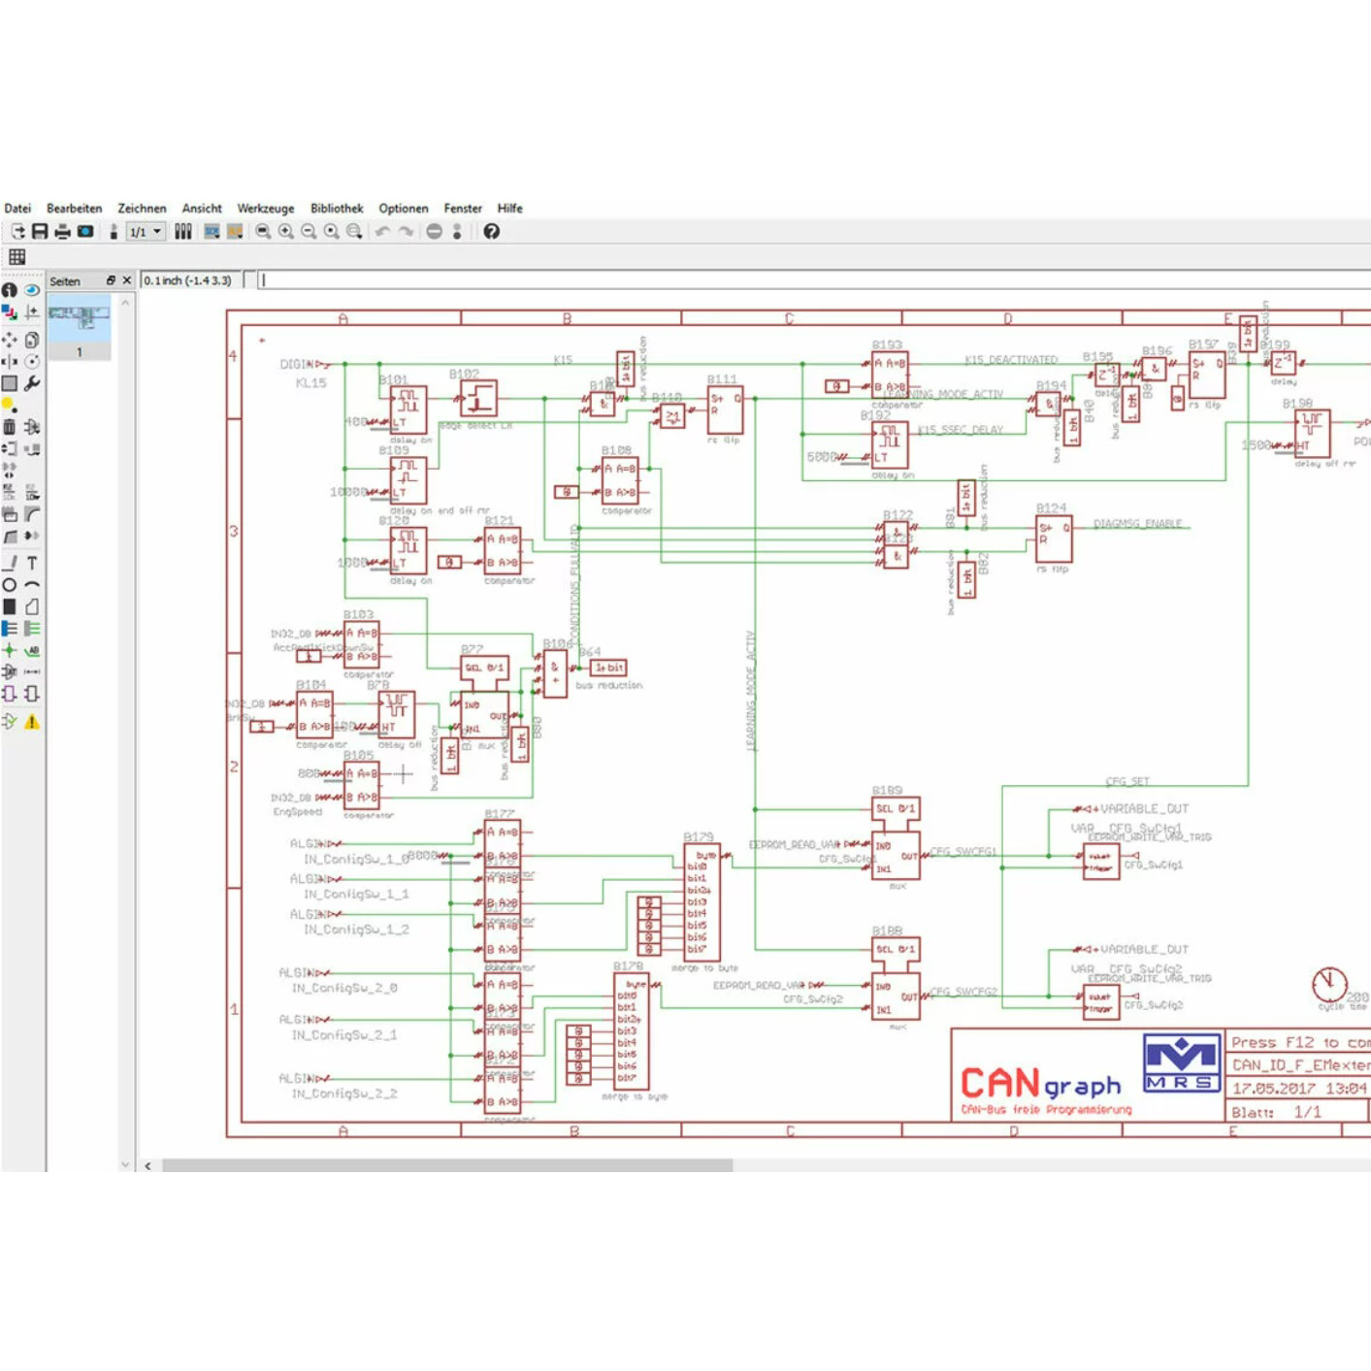Close the Seiten panel
This screenshot has height=1371, width=1371.
click(126, 280)
